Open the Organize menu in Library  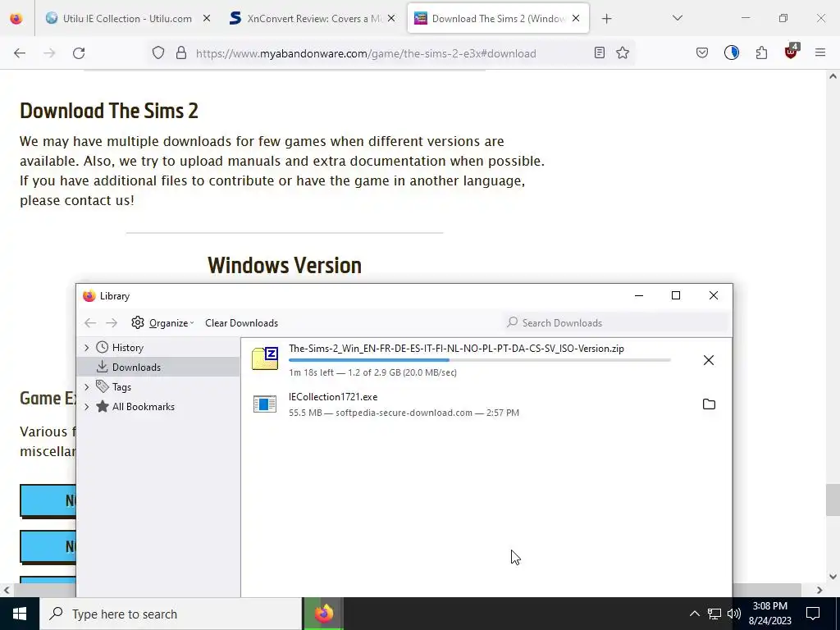[x=162, y=323]
